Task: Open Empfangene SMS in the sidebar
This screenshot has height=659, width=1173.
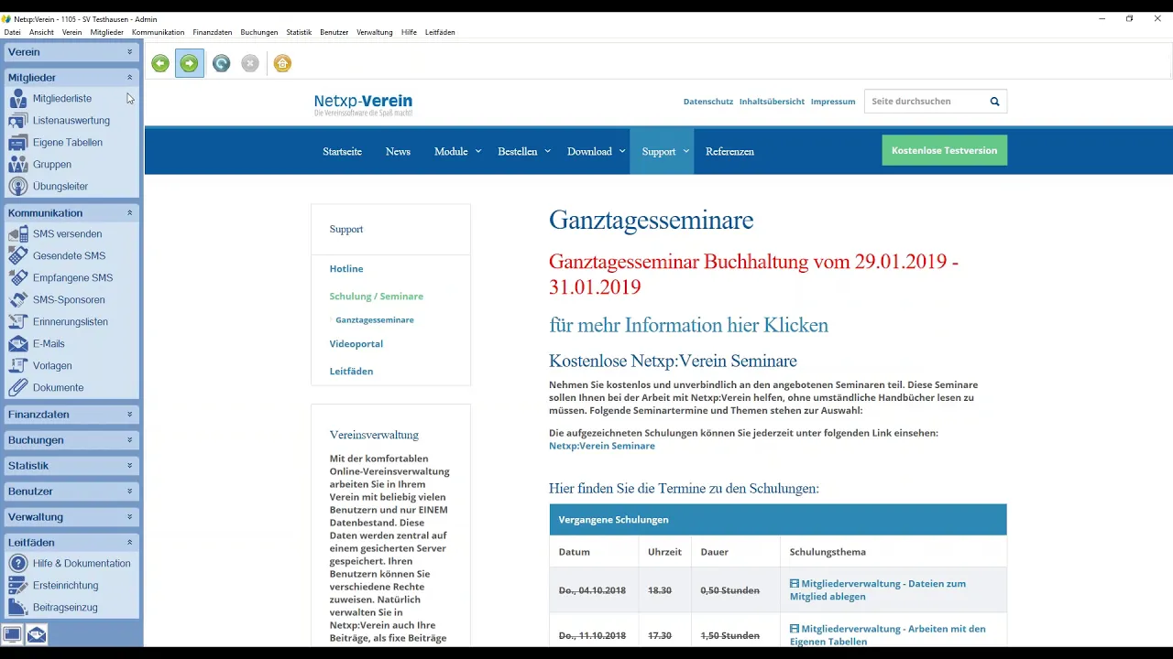Action: click(72, 277)
